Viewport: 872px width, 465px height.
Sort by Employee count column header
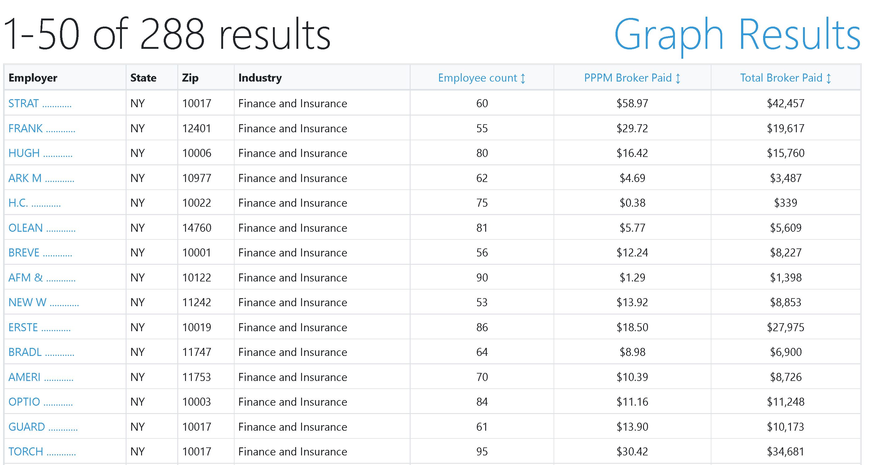point(477,78)
